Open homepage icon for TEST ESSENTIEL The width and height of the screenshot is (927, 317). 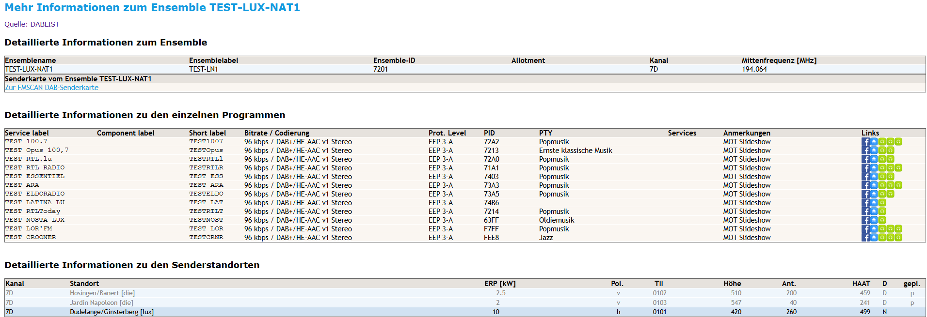[x=874, y=177]
